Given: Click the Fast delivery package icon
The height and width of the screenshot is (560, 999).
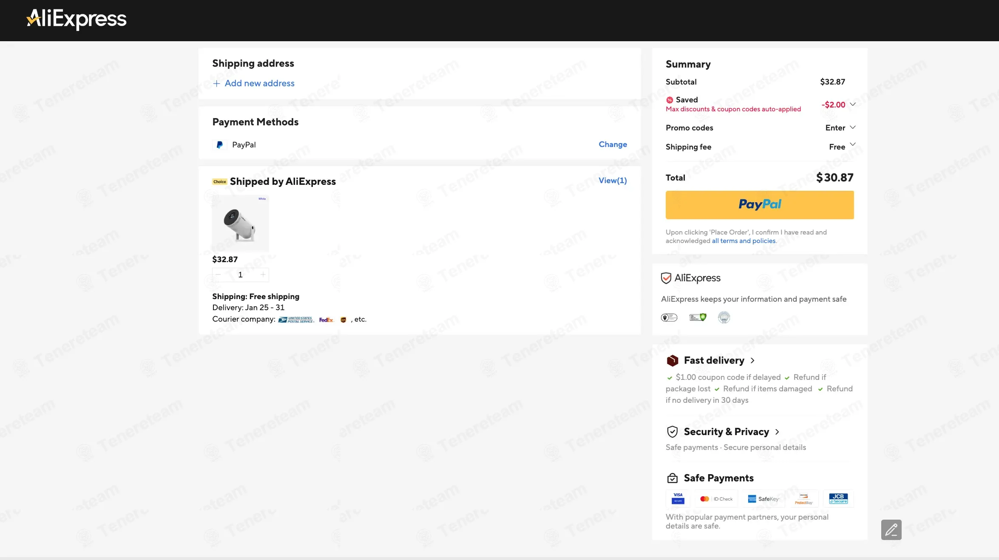Looking at the screenshot, I should pos(673,361).
